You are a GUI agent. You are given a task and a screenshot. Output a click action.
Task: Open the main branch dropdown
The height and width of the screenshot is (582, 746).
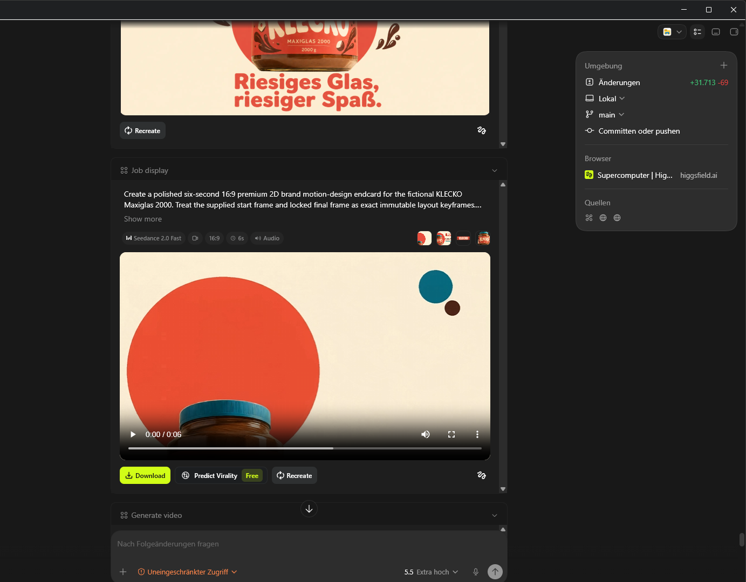pos(605,115)
